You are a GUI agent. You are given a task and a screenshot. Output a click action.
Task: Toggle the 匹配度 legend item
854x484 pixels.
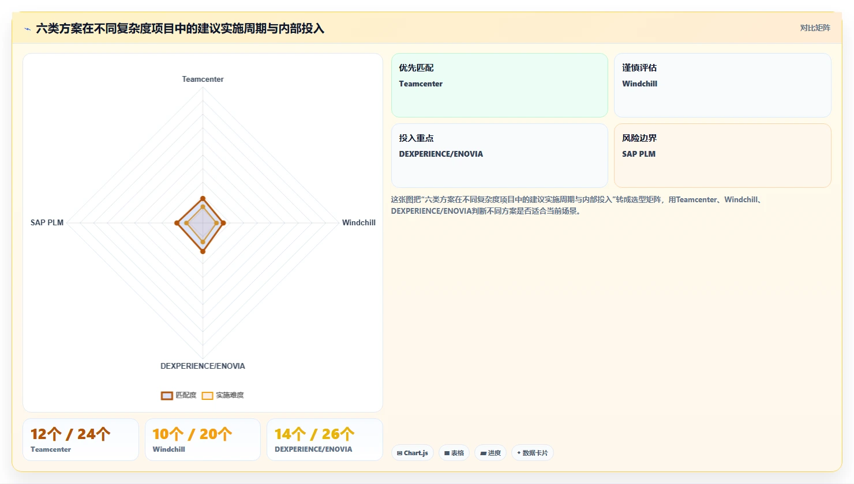tap(179, 395)
